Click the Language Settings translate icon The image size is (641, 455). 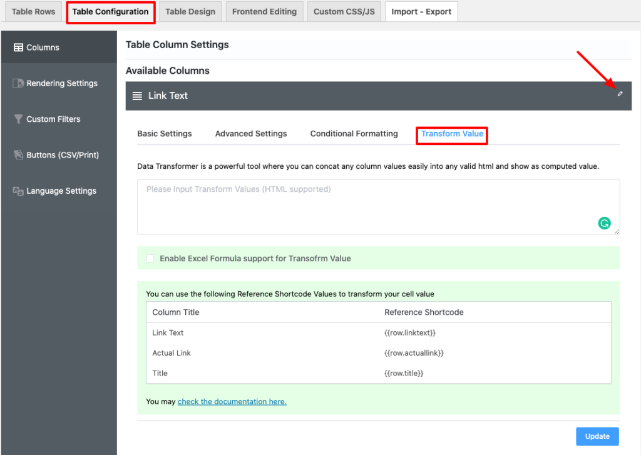coord(18,191)
